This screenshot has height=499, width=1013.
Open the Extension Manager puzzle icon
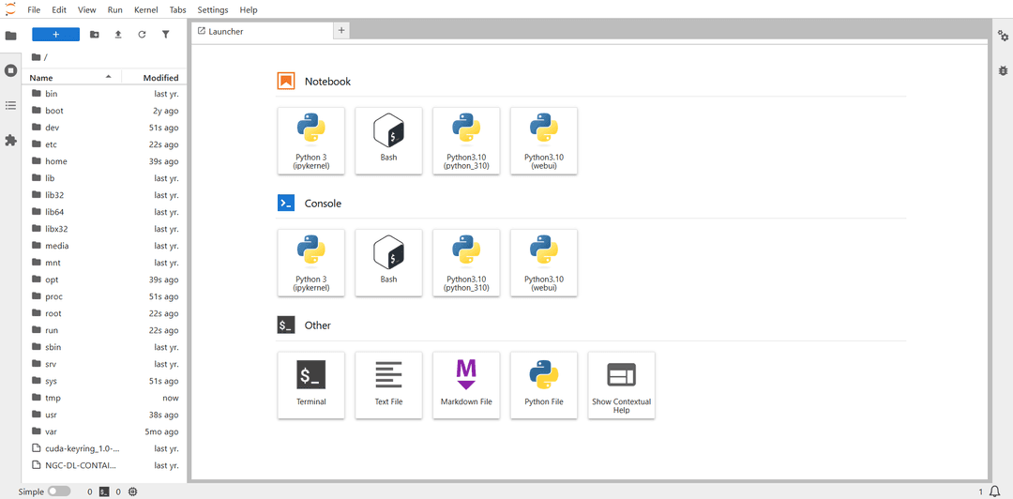[x=10, y=140]
